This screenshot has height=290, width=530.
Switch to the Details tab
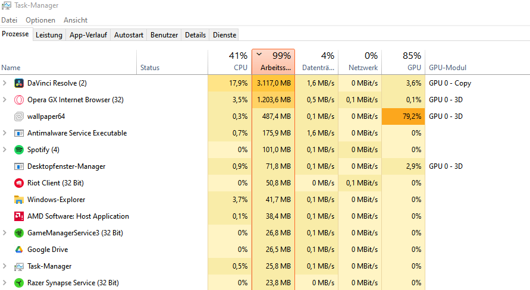tap(195, 35)
